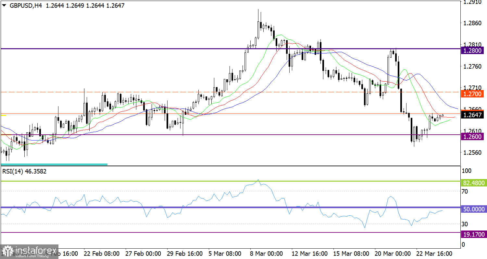Click the 1.2560 price axis value

472,152
